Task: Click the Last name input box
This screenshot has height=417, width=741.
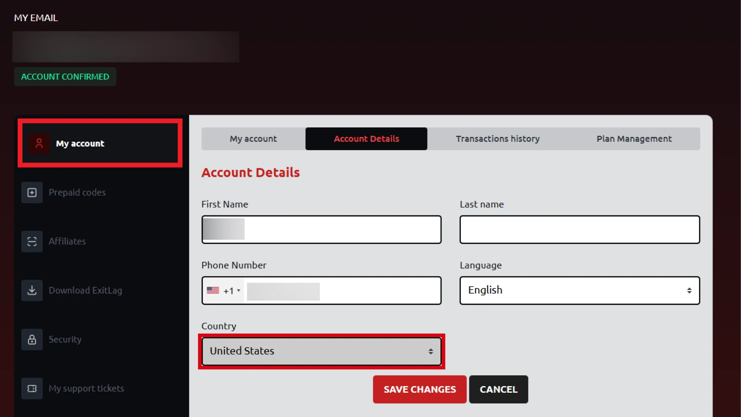Action: (x=579, y=229)
